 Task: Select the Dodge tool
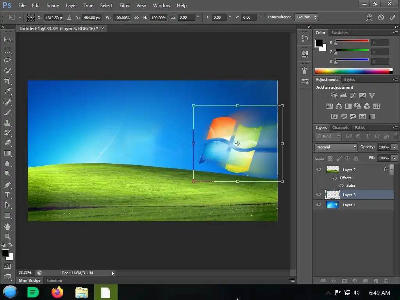pyautogui.click(x=7, y=173)
